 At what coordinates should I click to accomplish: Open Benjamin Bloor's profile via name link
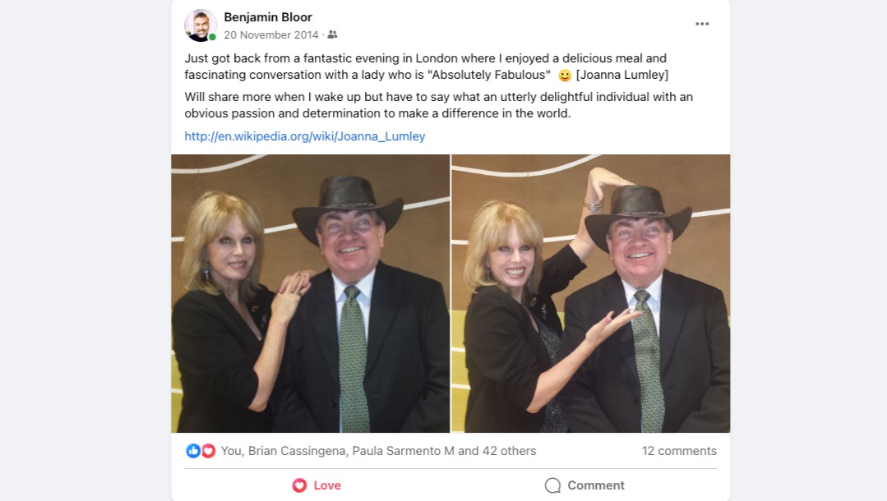coord(268,17)
